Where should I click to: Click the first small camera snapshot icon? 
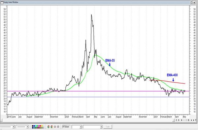pos(55,127)
